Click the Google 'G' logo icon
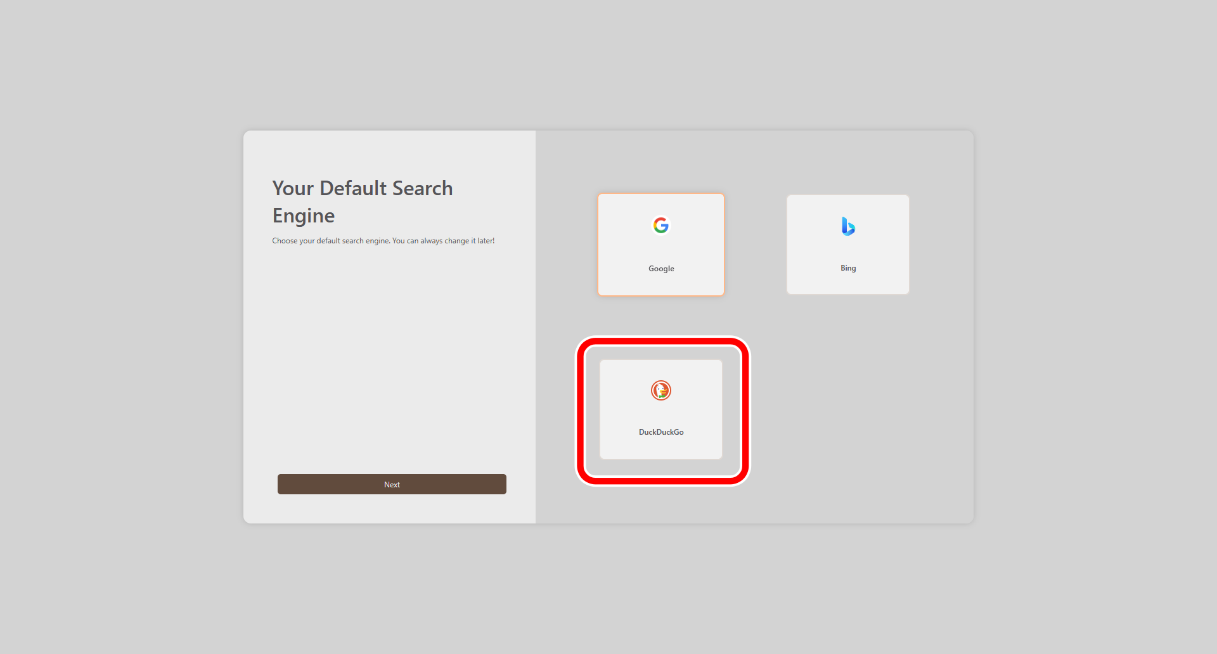The width and height of the screenshot is (1217, 654). [661, 225]
